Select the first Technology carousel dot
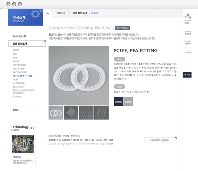 pyautogui.click(x=31, y=128)
